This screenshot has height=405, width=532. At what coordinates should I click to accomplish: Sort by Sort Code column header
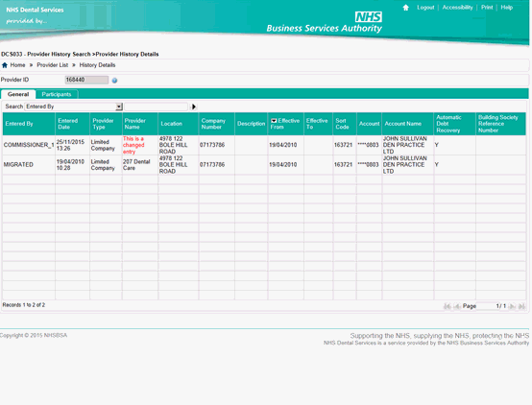coord(345,124)
